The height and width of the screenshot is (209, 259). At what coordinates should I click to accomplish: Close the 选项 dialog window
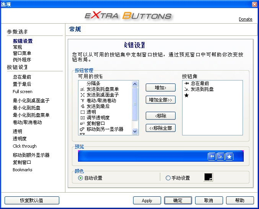pyautogui.click(x=254, y=4)
